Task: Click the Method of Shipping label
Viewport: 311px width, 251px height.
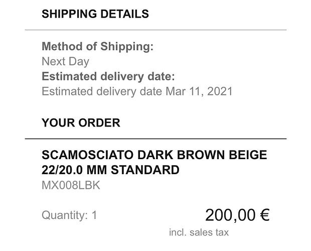Action: coord(98,47)
